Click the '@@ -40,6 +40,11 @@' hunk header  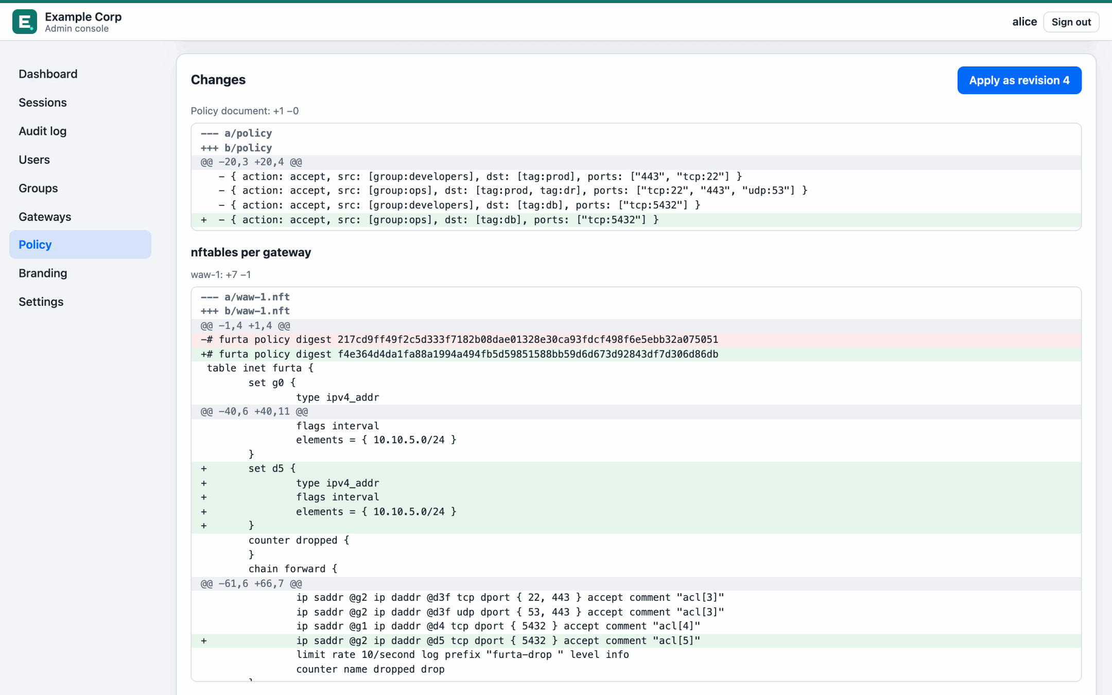[636, 411]
